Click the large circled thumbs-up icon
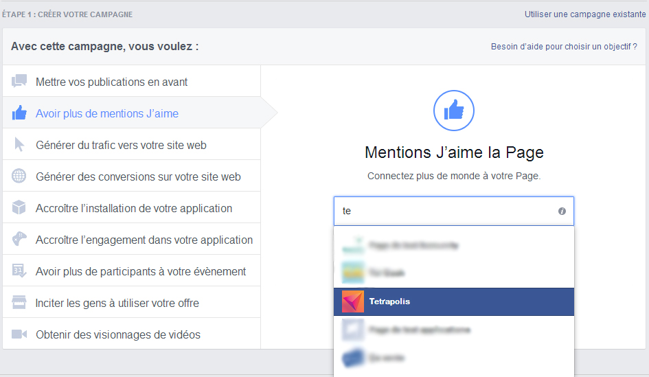This screenshot has width=649, height=377. point(454,111)
